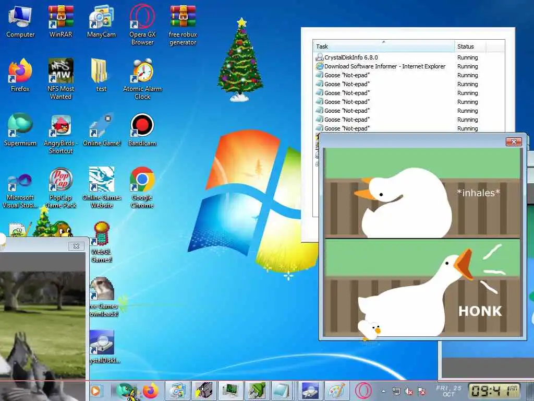Sort by the Status column header
The height and width of the screenshot is (401, 534).
click(x=470, y=46)
